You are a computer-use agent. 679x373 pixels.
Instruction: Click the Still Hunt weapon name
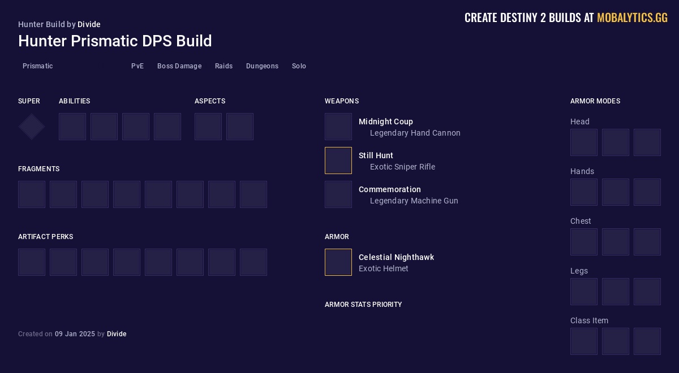click(x=376, y=155)
